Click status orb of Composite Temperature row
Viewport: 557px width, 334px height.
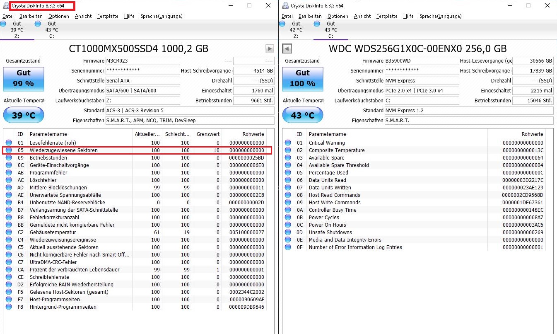[288, 150]
